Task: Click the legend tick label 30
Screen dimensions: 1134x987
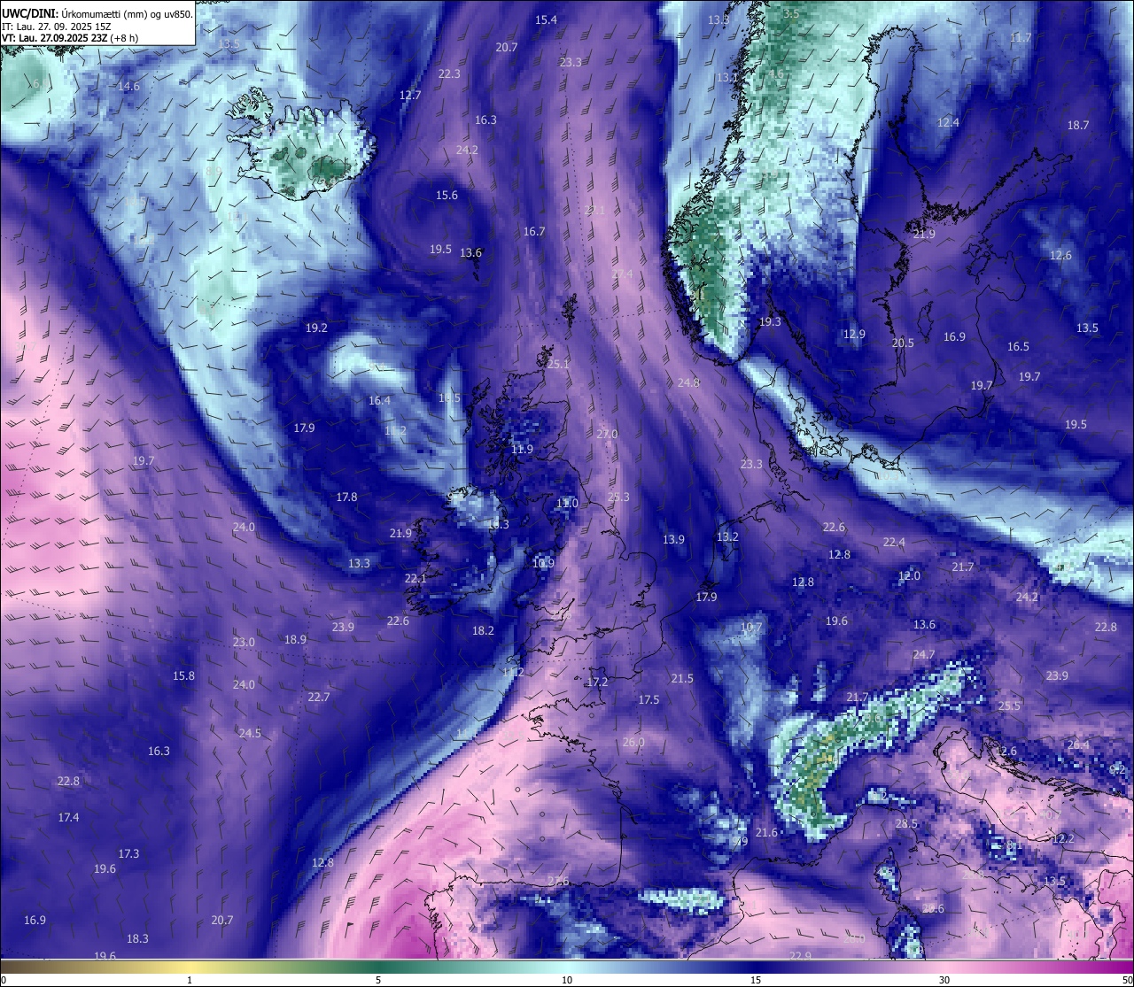Action: click(944, 980)
